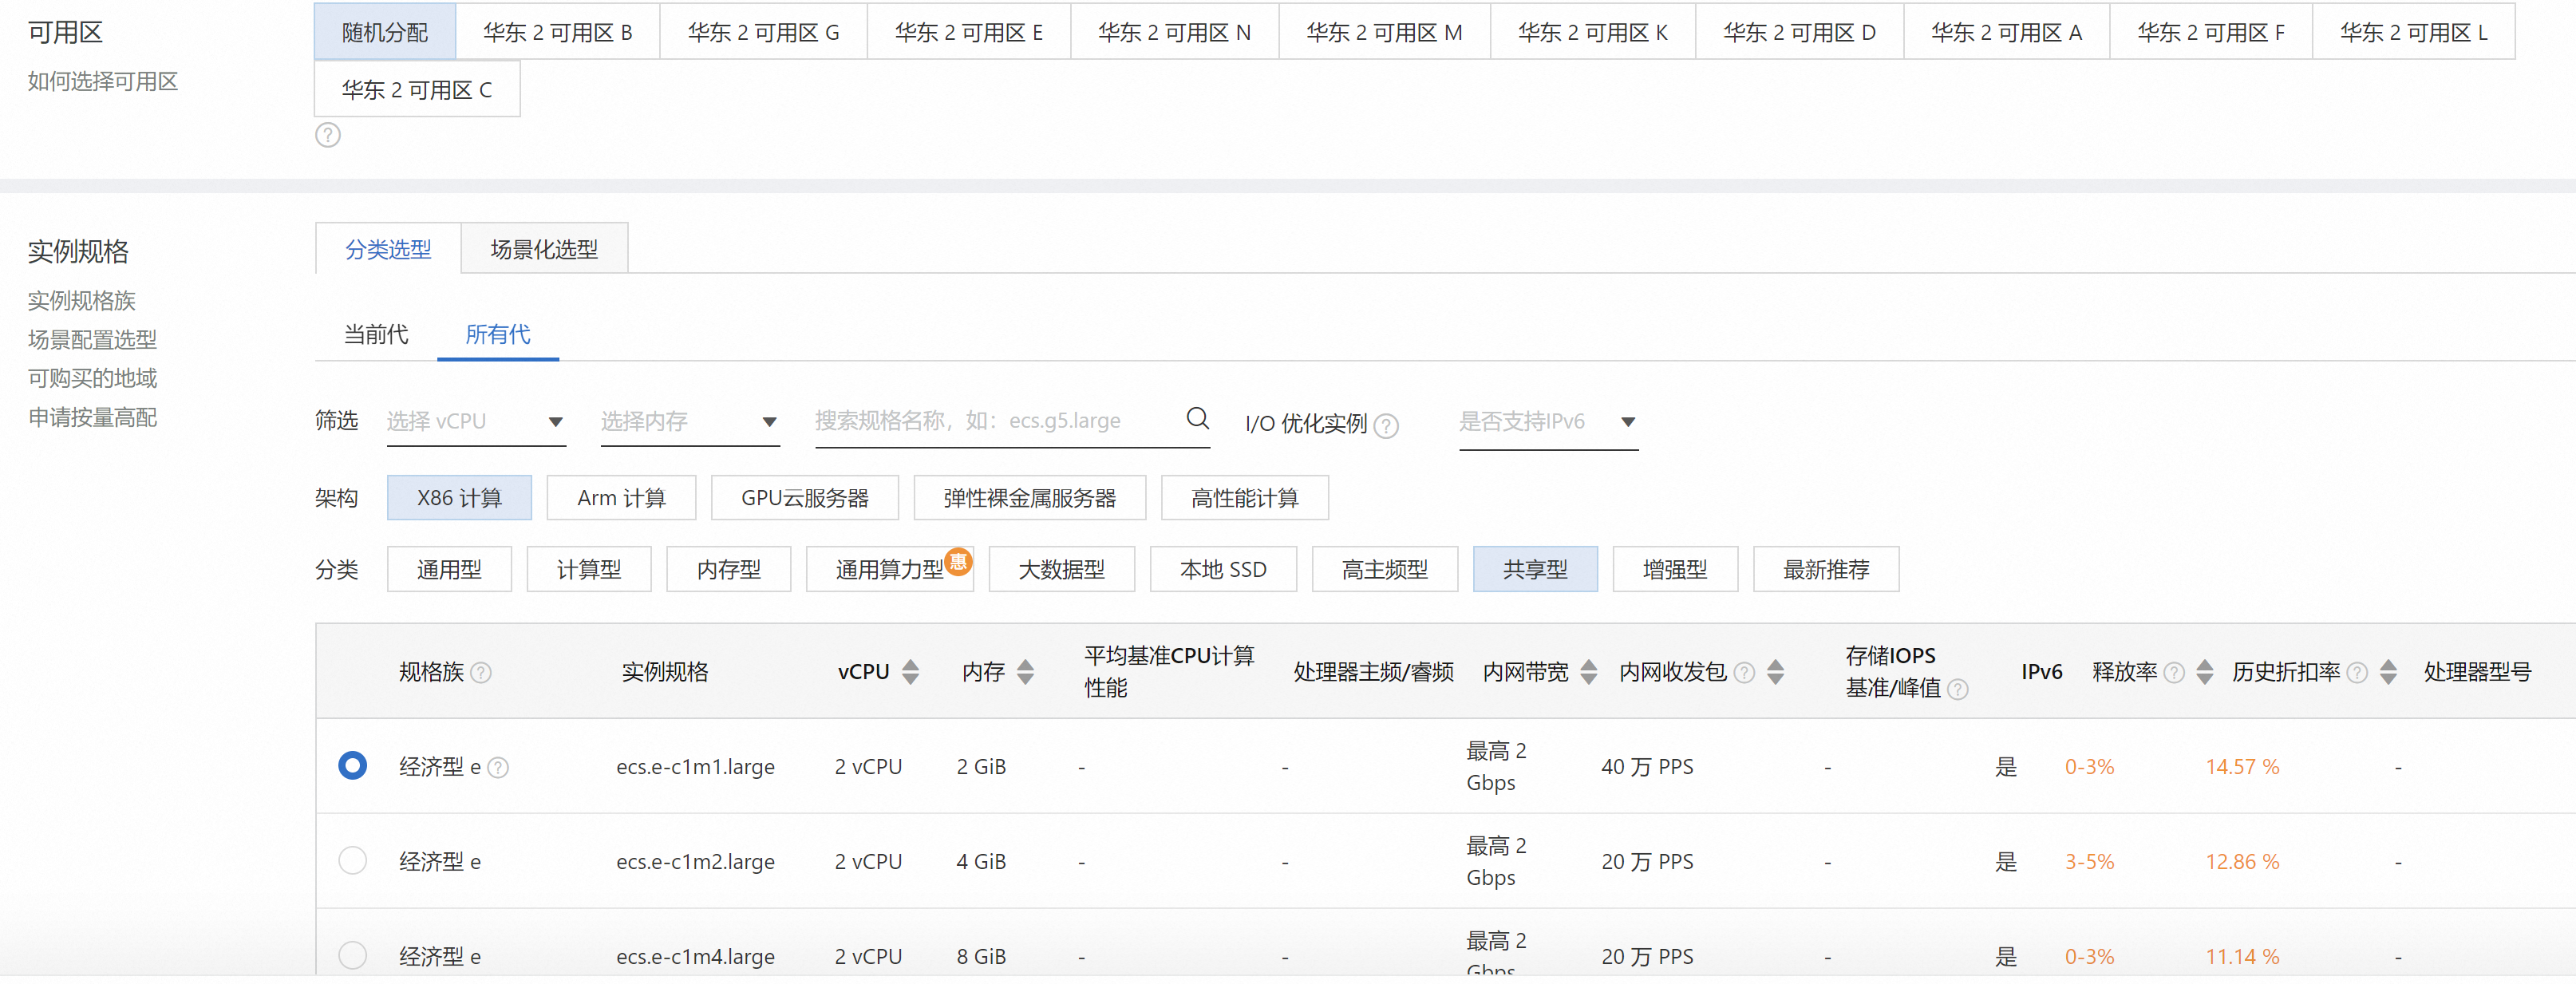Switch to 分类选型 tab
This screenshot has height=984, width=2576.
pyautogui.click(x=388, y=249)
